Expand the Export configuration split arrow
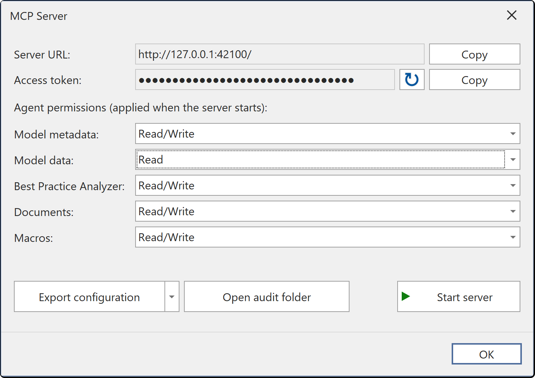The width and height of the screenshot is (535, 378). [x=172, y=297]
